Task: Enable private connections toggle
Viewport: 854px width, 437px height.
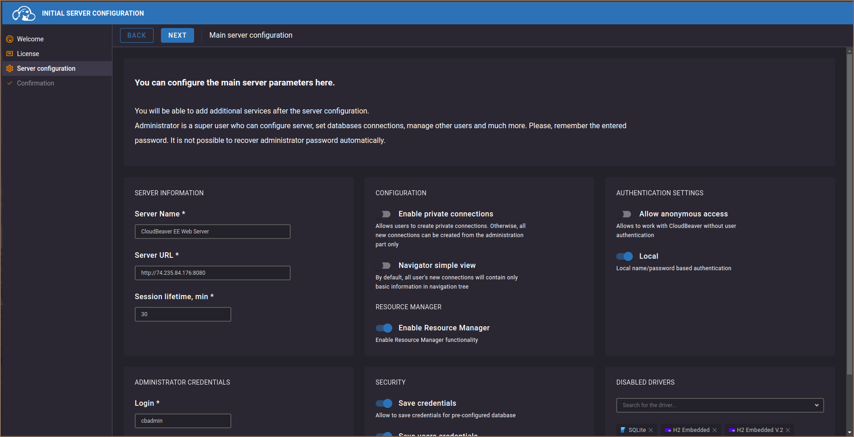Action: tap(383, 214)
